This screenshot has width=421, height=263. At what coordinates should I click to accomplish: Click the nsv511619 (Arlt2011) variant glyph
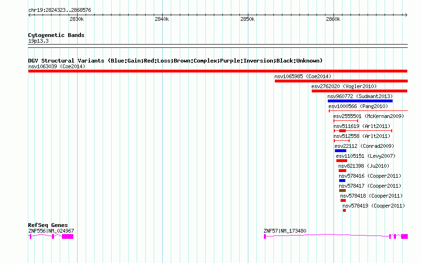pyautogui.click(x=363, y=131)
